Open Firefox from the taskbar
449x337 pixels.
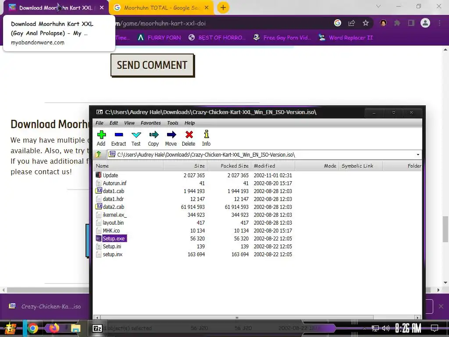[x=54, y=328]
